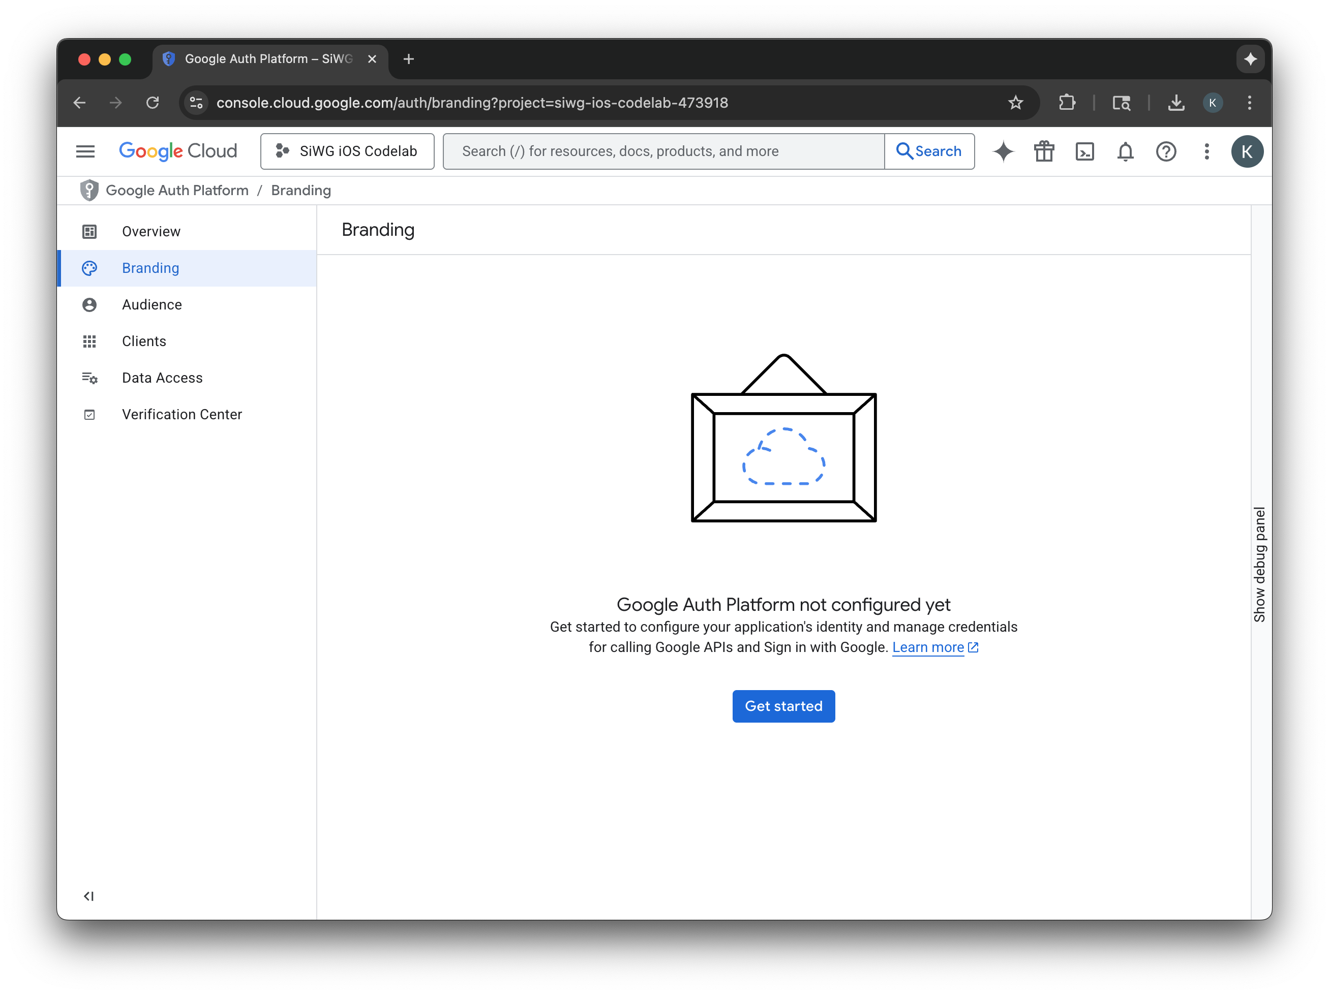
Task: Select the Clients grid icon
Action: pyautogui.click(x=89, y=341)
